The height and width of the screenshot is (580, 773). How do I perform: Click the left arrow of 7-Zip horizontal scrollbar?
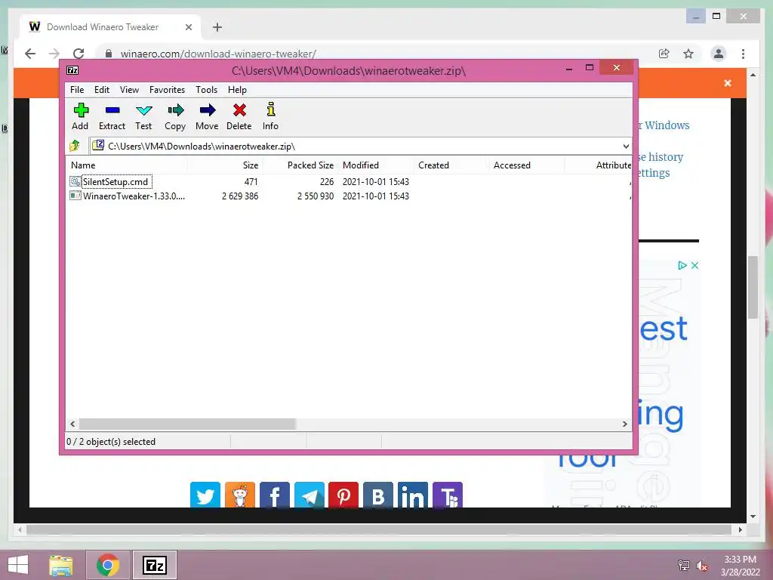tap(73, 424)
